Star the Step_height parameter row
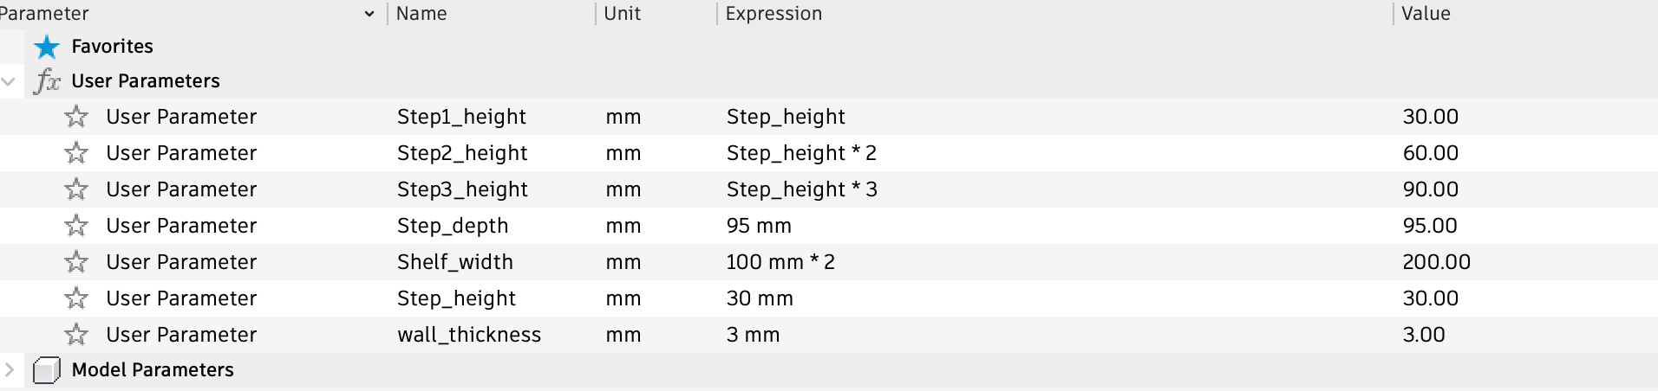This screenshot has height=391, width=1658. pos(76,298)
